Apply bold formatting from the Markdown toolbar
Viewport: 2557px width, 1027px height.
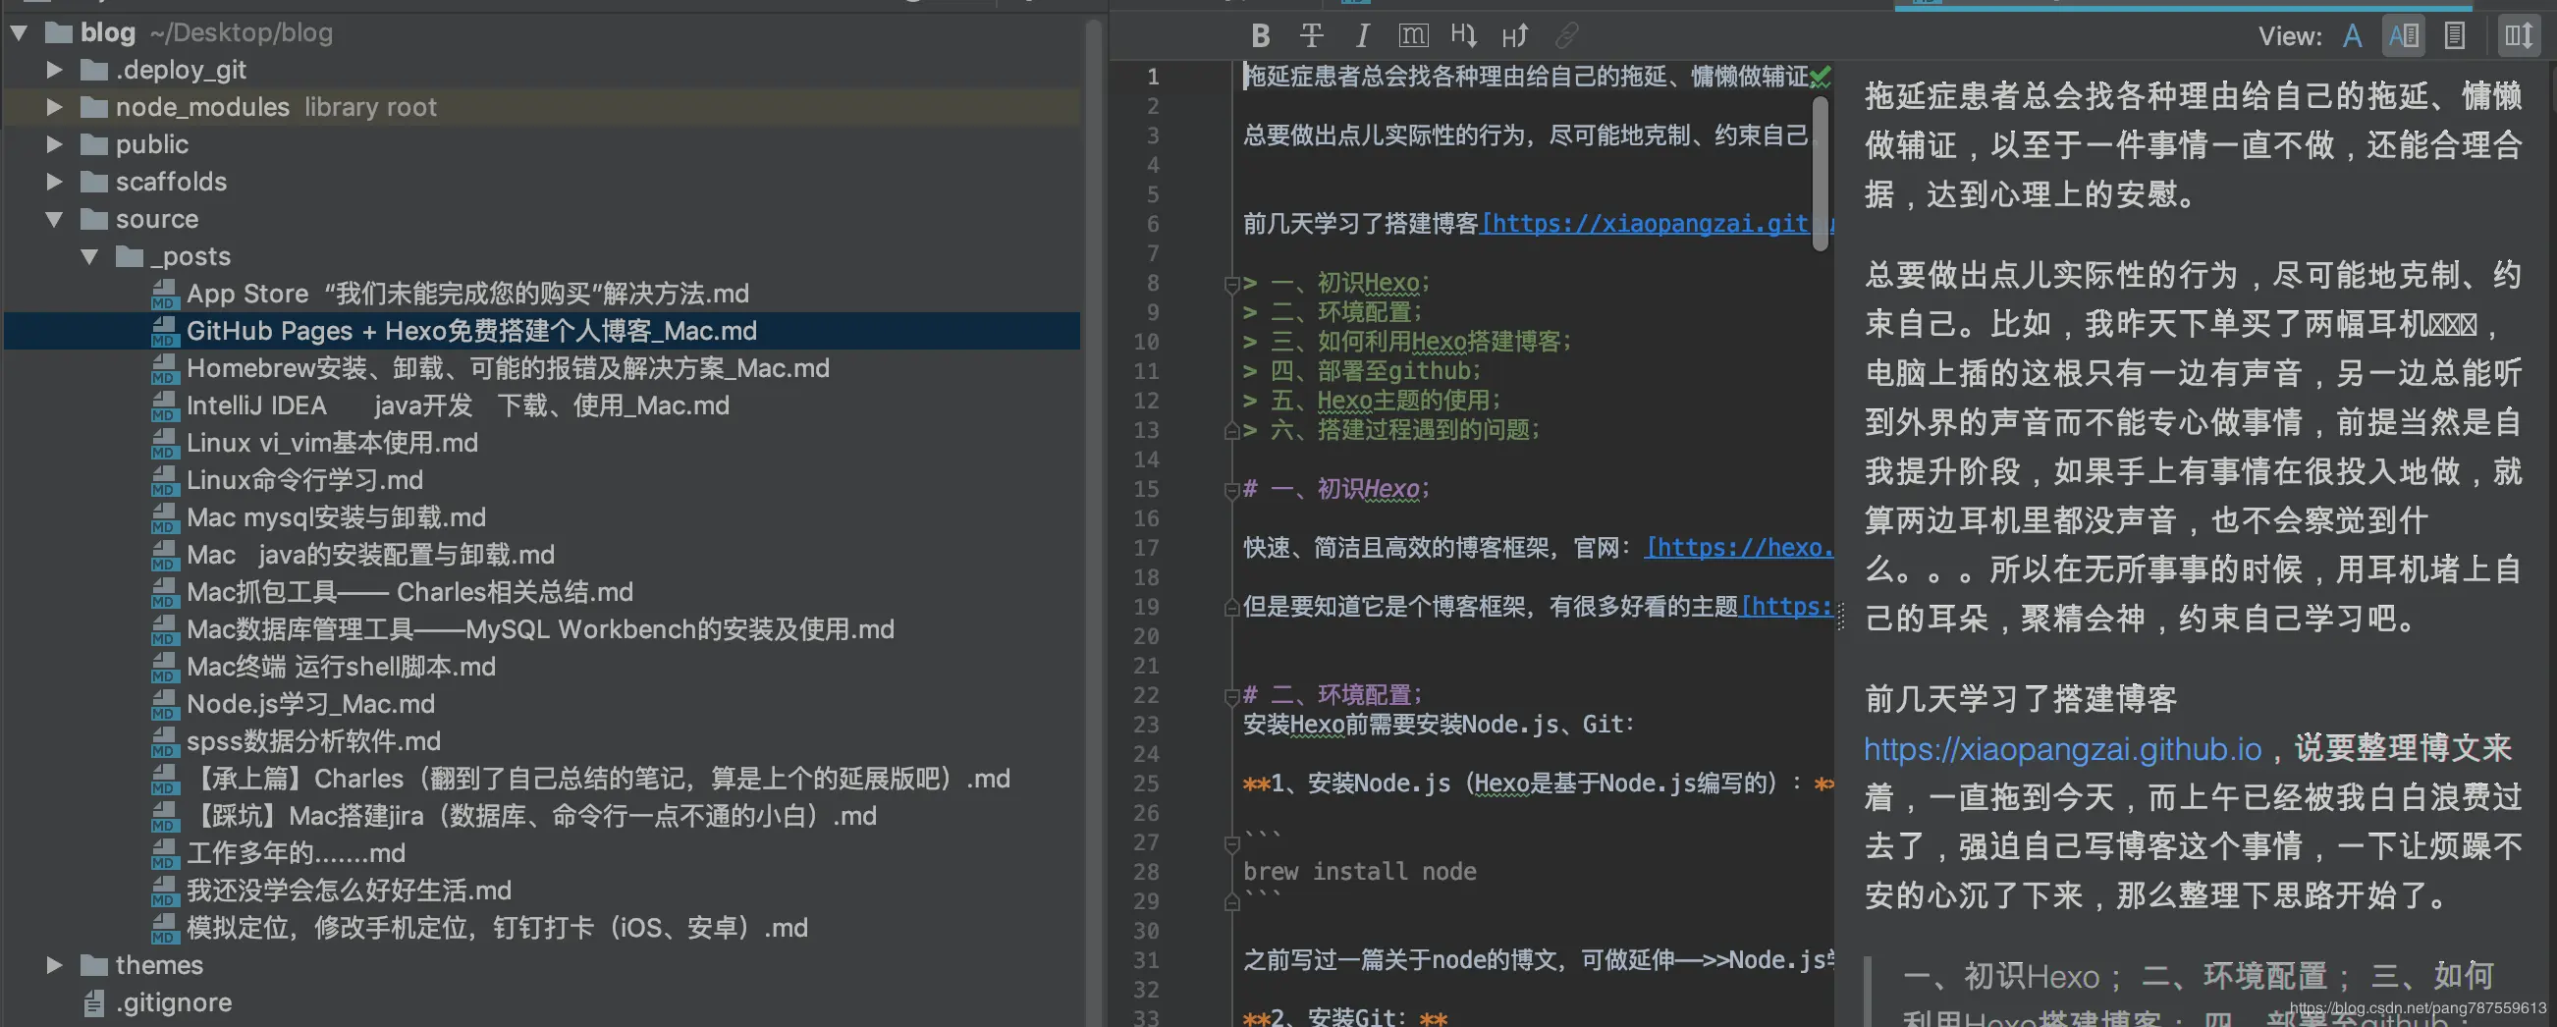[1261, 36]
